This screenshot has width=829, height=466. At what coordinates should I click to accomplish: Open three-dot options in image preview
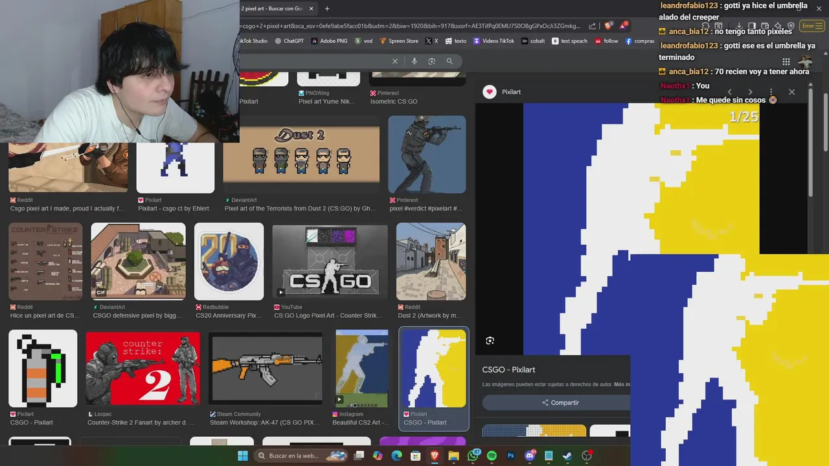771,92
